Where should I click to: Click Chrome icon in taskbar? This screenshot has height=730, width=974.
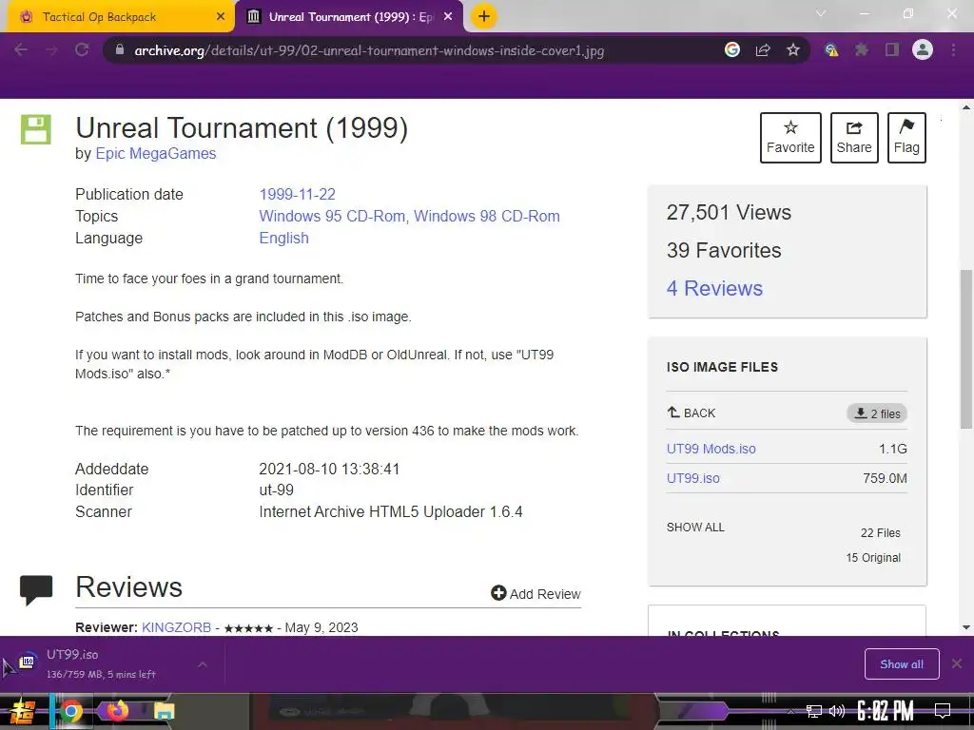70,711
